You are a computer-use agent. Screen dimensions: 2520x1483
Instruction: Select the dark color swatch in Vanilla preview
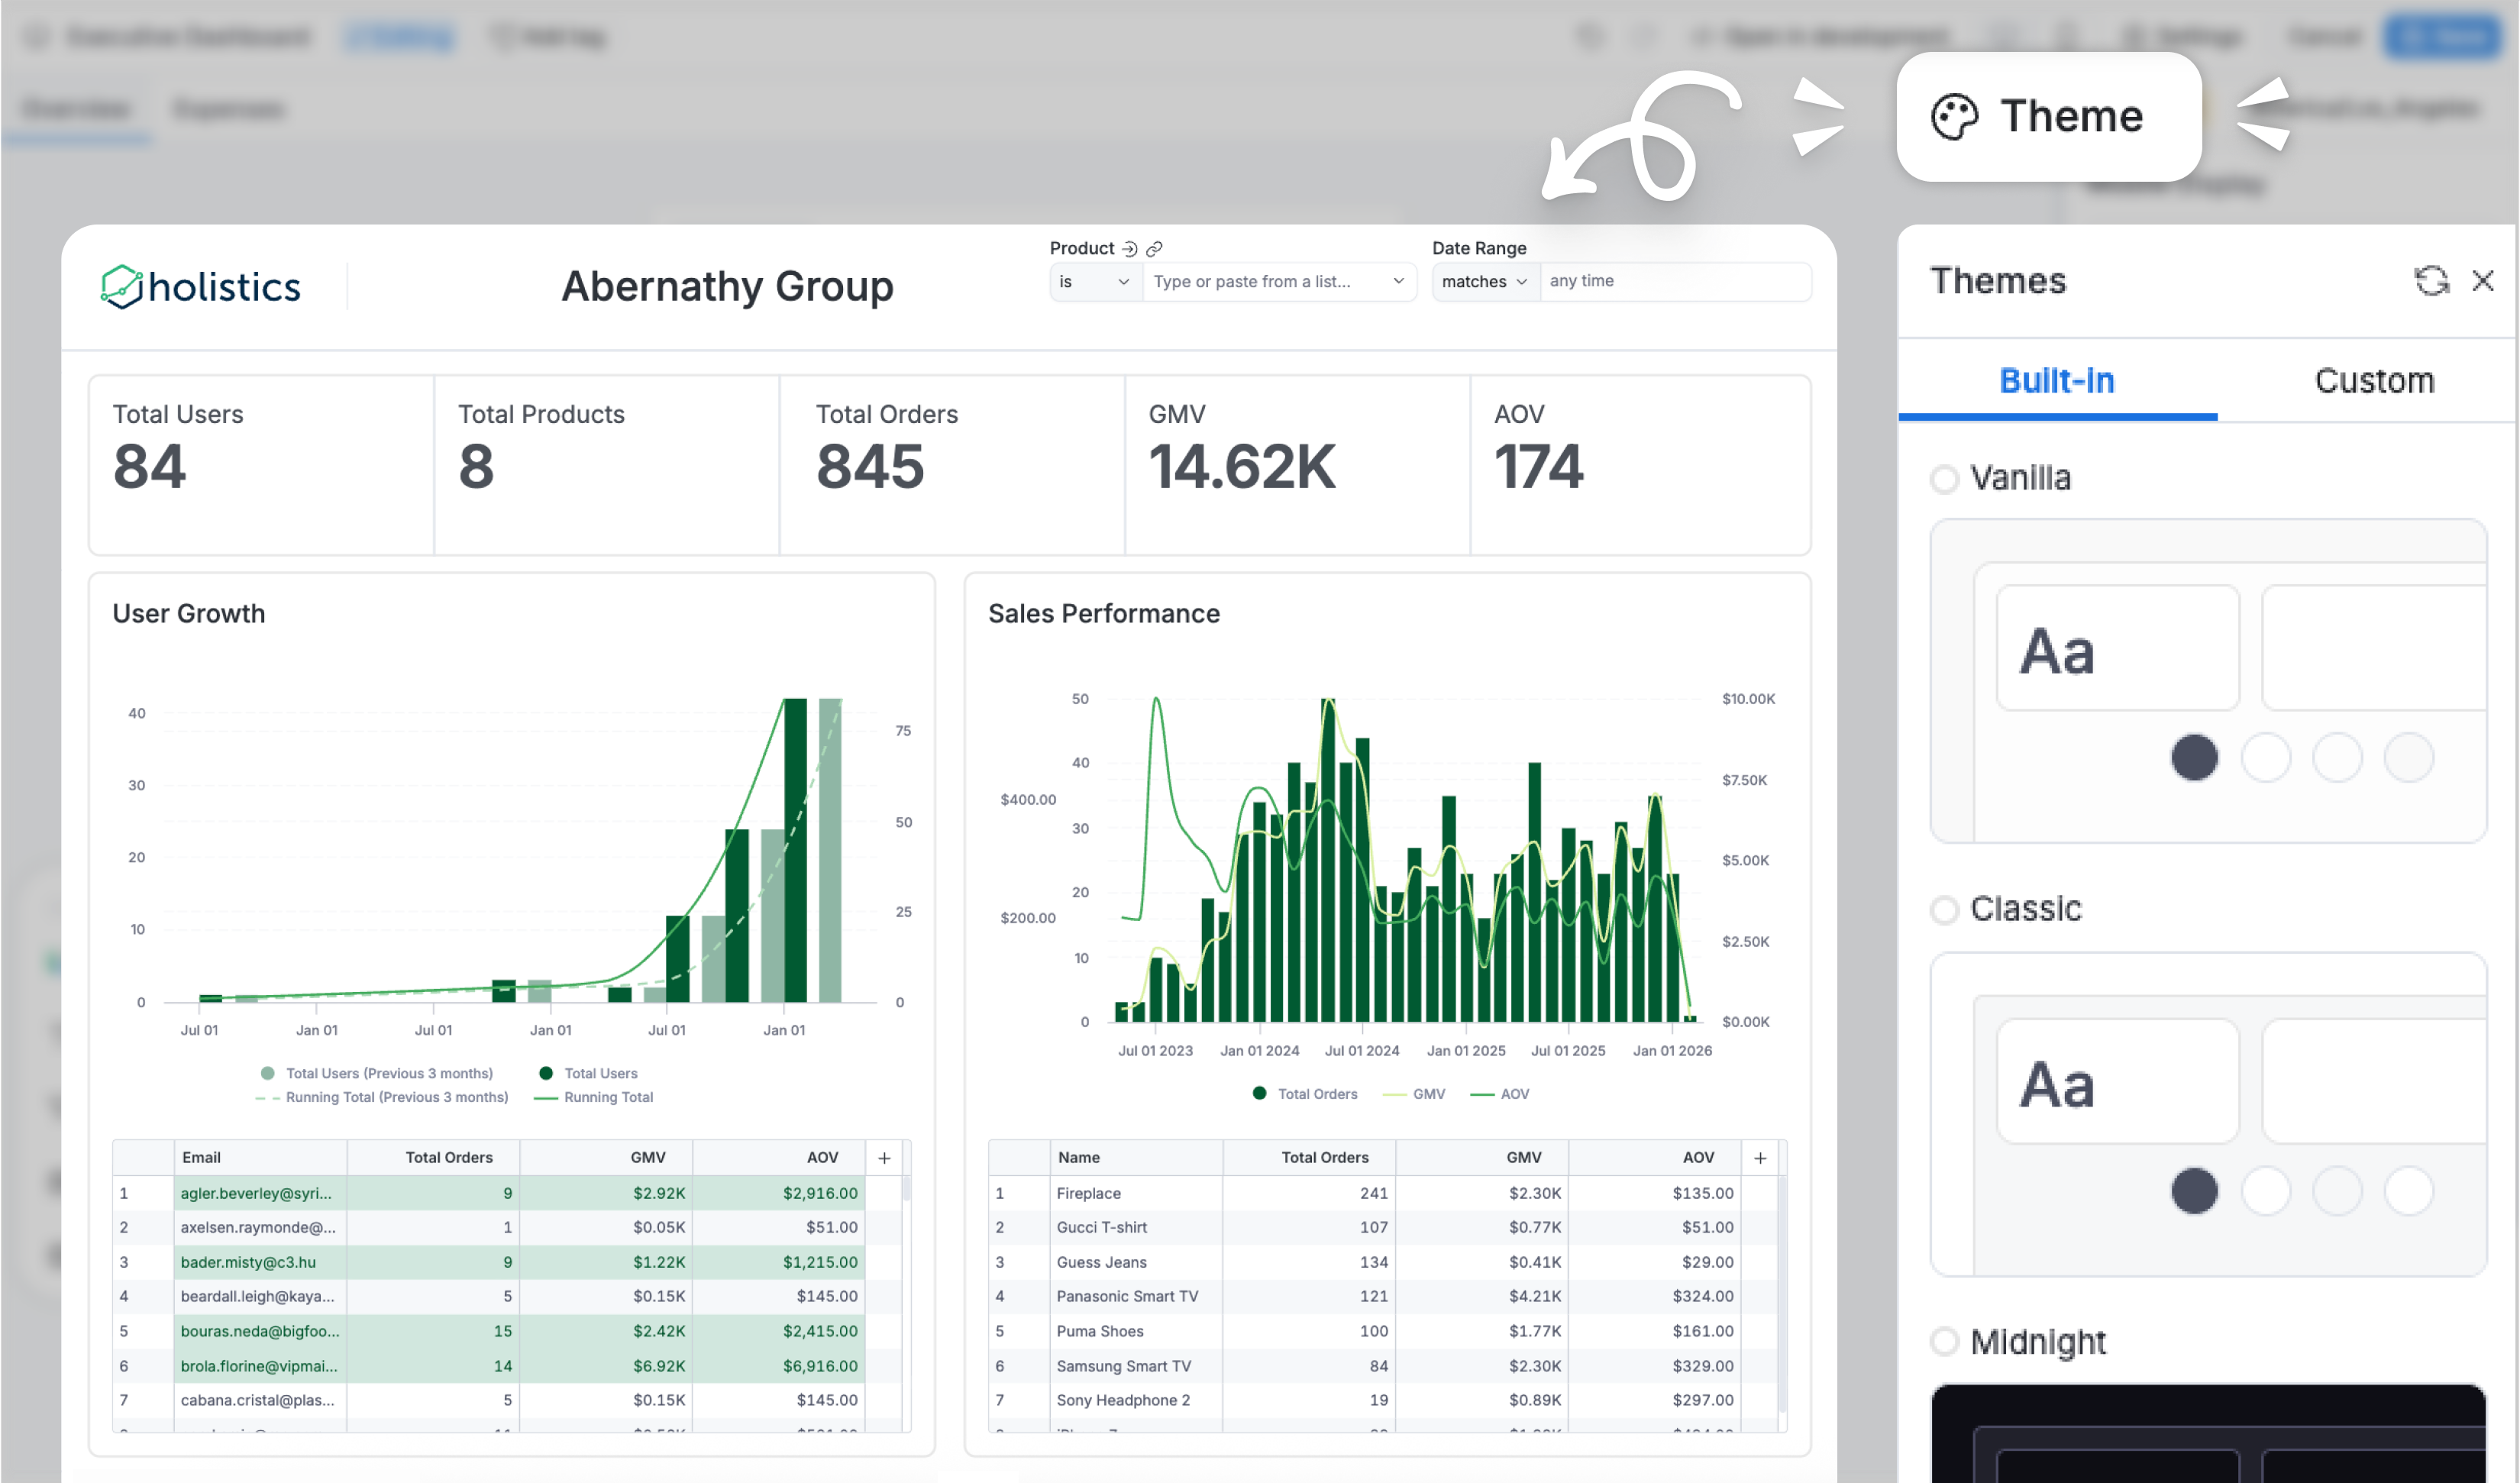pos(2194,757)
